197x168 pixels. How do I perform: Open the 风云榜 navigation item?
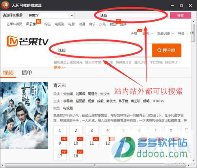click(31, 24)
